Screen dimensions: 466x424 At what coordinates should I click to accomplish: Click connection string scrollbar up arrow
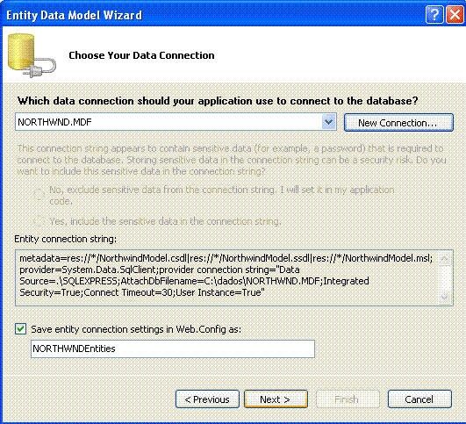(x=445, y=259)
